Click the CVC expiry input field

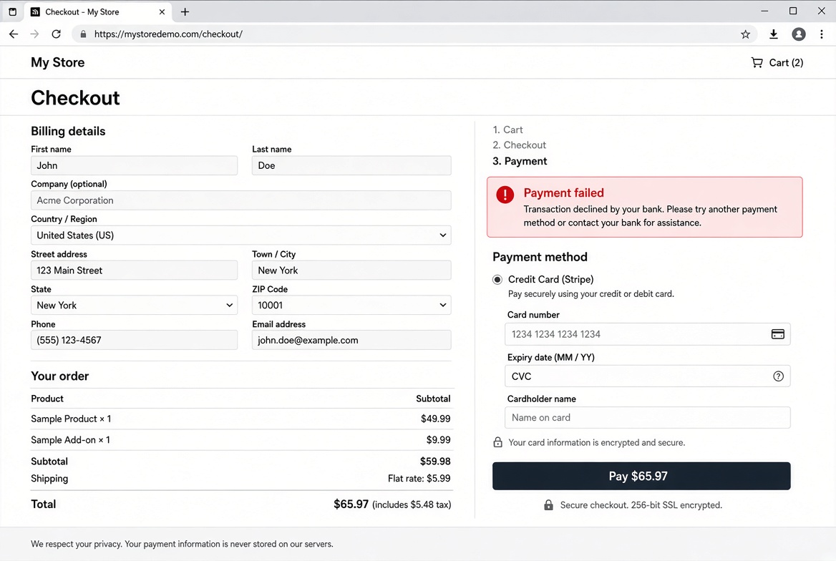click(x=648, y=376)
